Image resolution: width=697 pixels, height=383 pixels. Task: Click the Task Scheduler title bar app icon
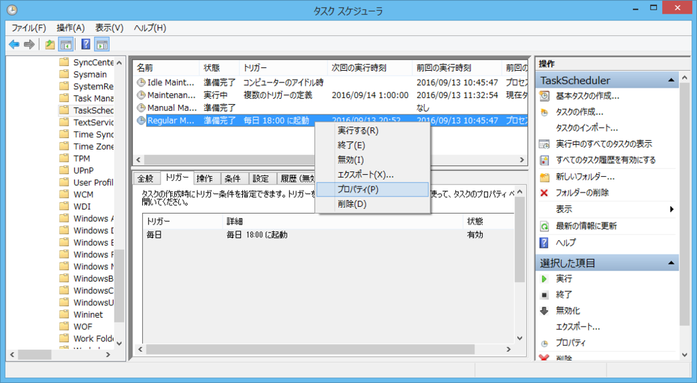[x=12, y=10]
